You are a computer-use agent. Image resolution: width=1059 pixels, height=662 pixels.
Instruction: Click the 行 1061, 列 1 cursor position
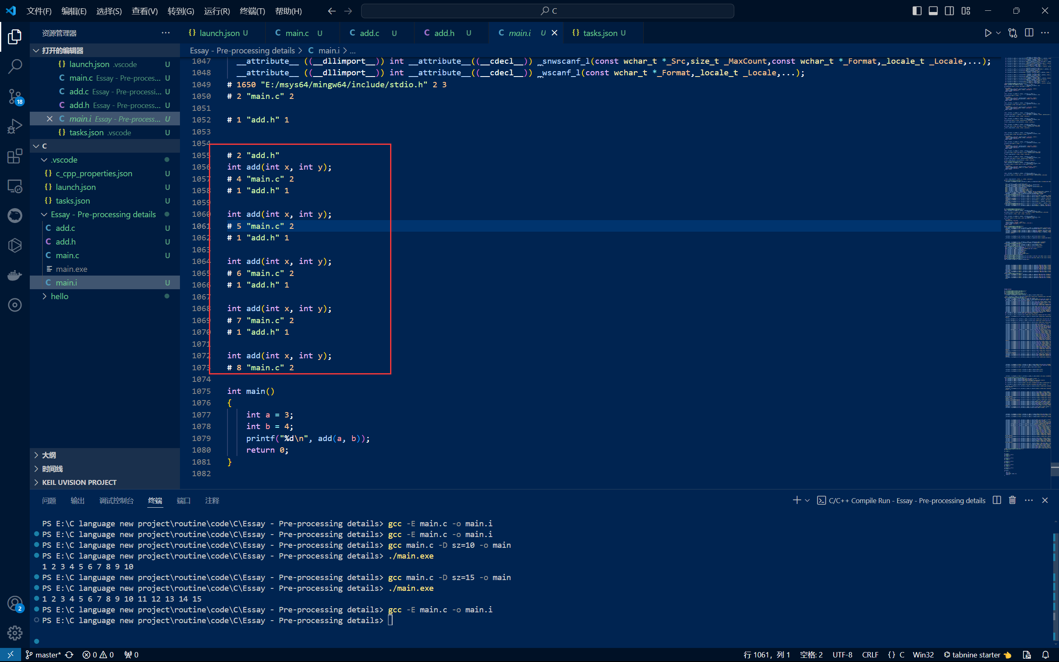(x=767, y=655)
